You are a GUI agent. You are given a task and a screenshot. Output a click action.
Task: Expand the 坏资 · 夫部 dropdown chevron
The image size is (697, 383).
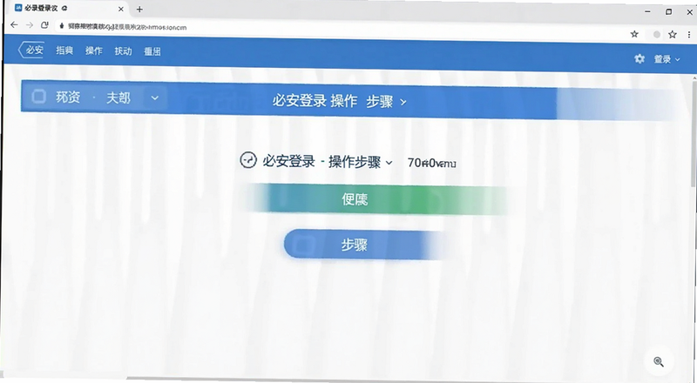point(155,97)
